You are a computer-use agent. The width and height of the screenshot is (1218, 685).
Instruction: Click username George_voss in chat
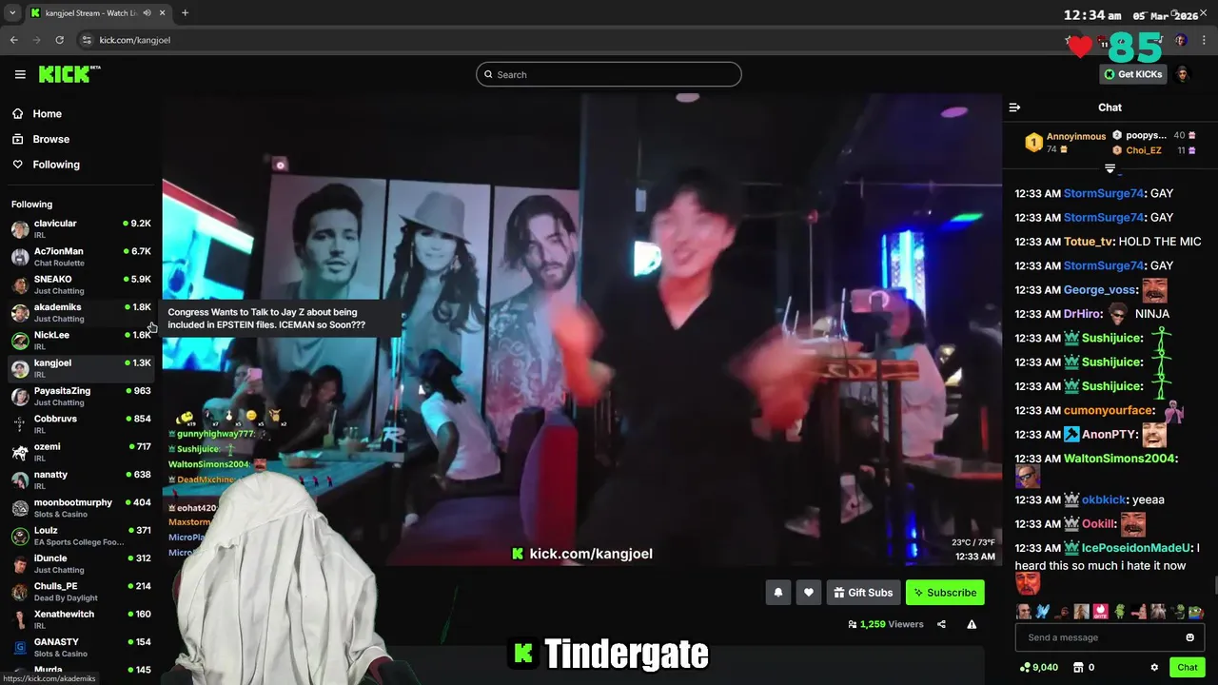(x=1100, y=290)
